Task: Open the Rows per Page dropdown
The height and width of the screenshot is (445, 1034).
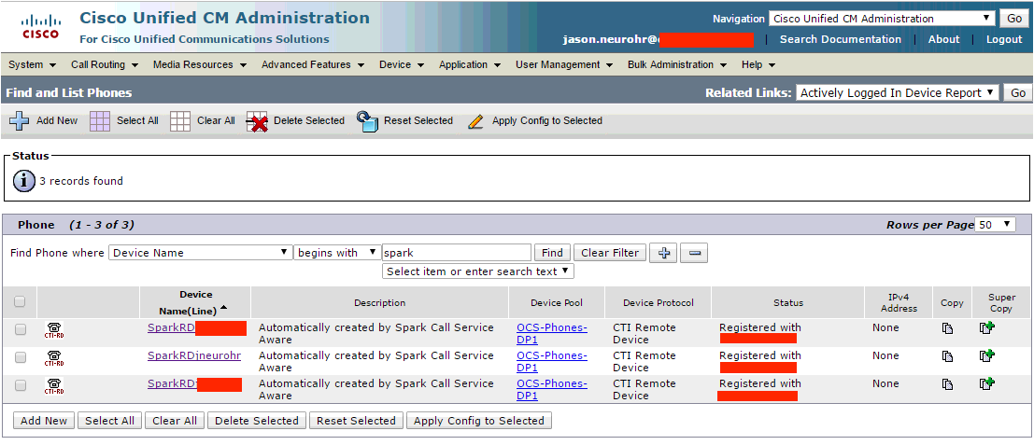Action: pos(996,225)
